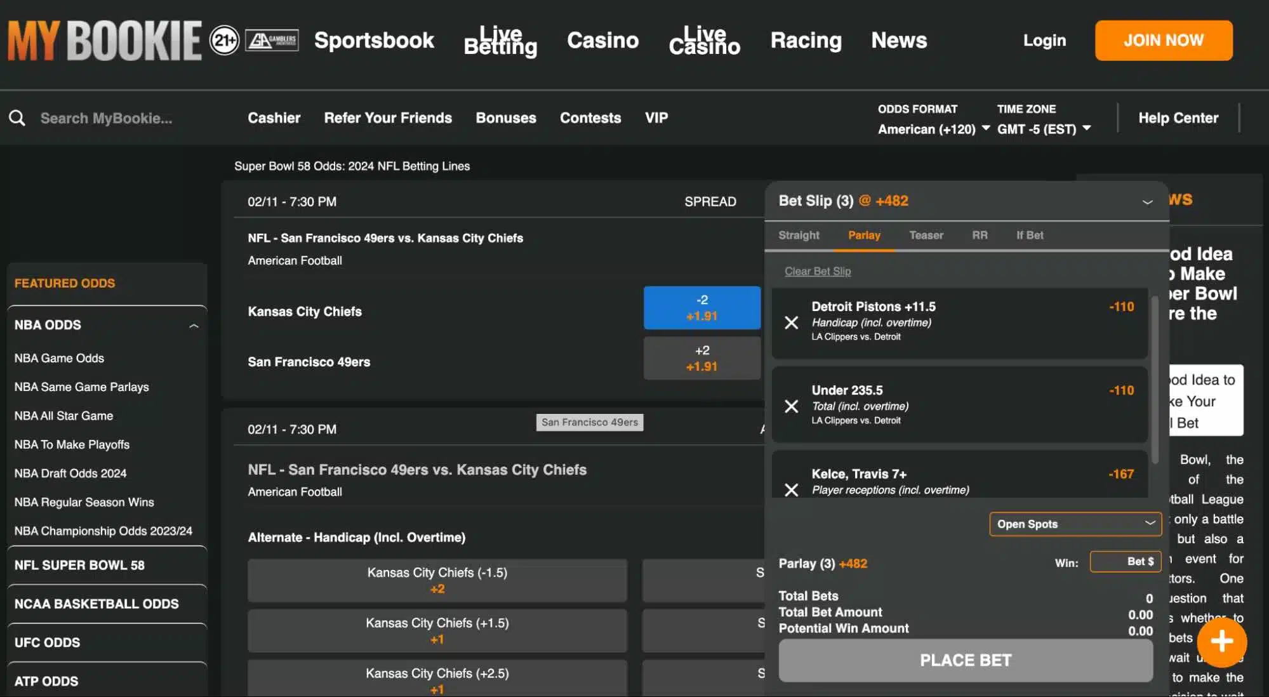Open the News section
Screen dimensions: 1269x697
899,40
